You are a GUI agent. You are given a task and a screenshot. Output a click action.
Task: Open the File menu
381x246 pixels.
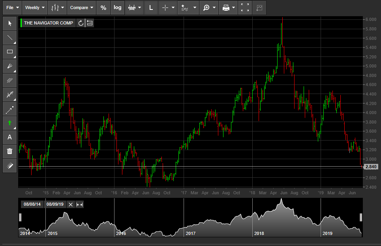(x=12, y=8)
